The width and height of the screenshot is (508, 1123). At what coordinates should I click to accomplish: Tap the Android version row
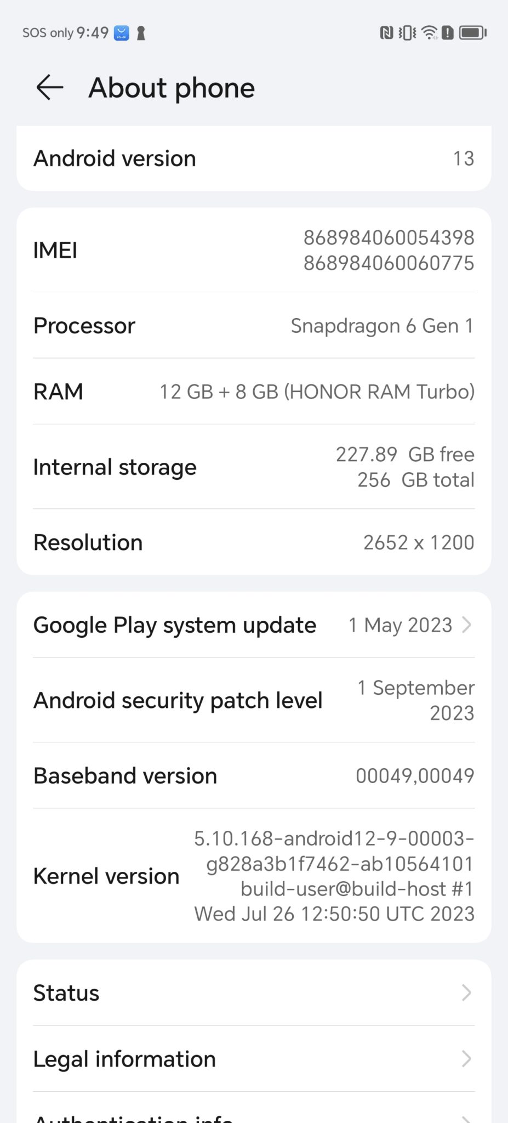tap(254, 158)
